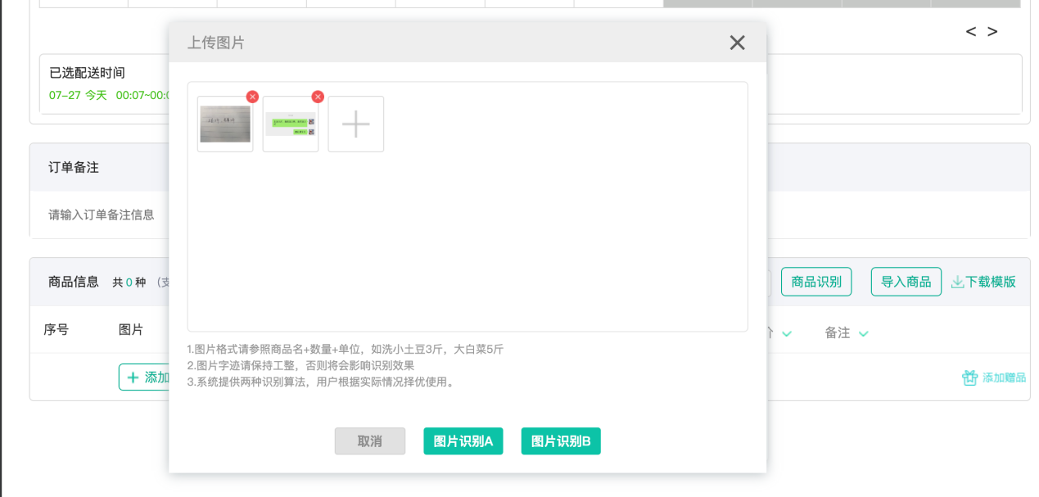This screenshot has width=1039, height=497.
Task: Close the 上传图片 dialog with the X
Action: point(736,43)
